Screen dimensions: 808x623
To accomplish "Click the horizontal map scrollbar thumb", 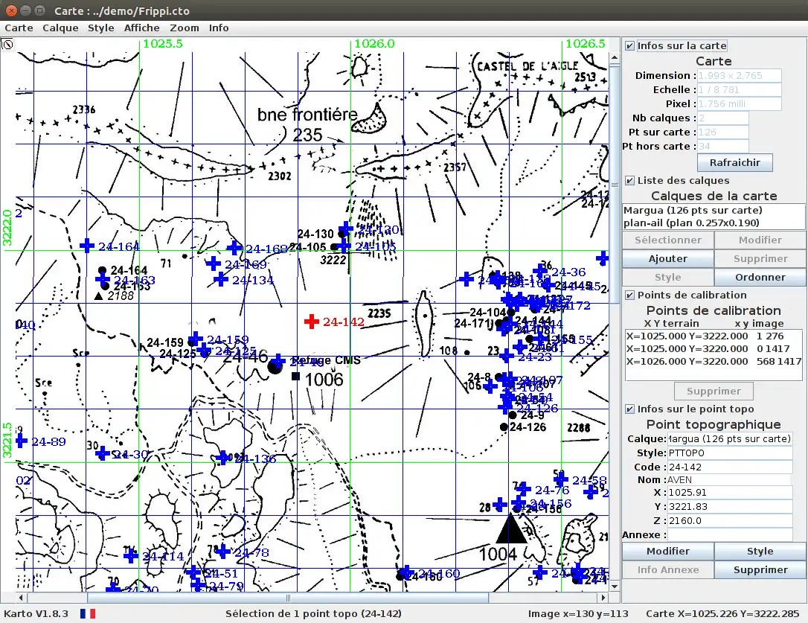I will pos(287,597).
